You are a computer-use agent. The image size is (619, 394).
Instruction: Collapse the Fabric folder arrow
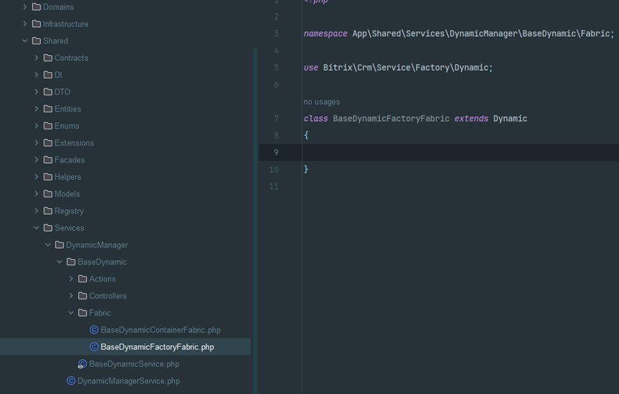coord(71,313)
